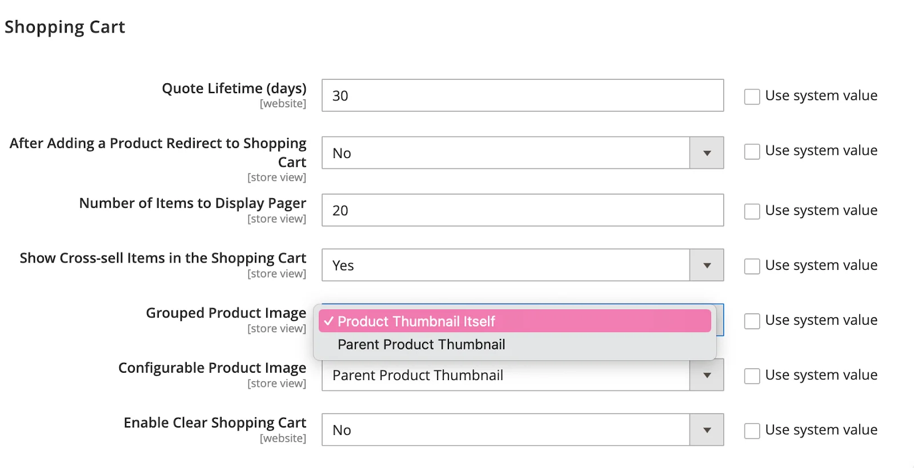Expand the Show Cross-sell Items dropdown
Image resolution: width=914 pixels, height=468 pixels.
707,265
